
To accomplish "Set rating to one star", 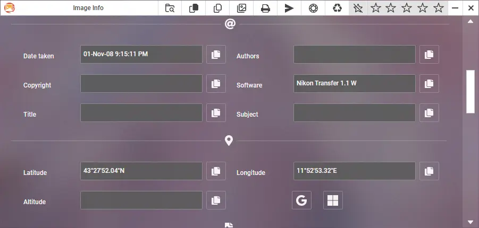I will pyautogui.click(x=375, y=8).
